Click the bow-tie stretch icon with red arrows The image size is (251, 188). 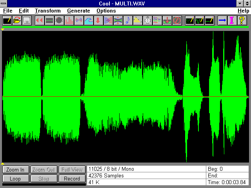(x=118, y=20)
